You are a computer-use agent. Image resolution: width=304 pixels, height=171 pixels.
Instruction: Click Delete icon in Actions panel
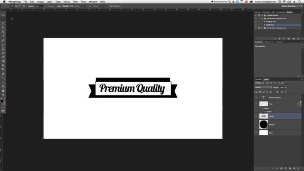pyautogui.click(x=298, y=39)
